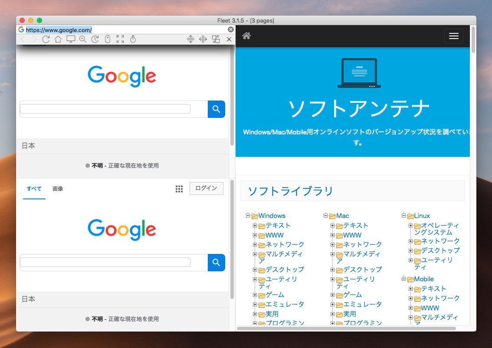Click the pane layout squares icon in toolbar
The image size is (492, 348).
pos(216,39)
